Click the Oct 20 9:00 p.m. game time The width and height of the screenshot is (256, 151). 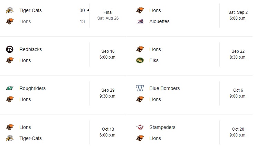pyautogui.click(x=238, y=132)
